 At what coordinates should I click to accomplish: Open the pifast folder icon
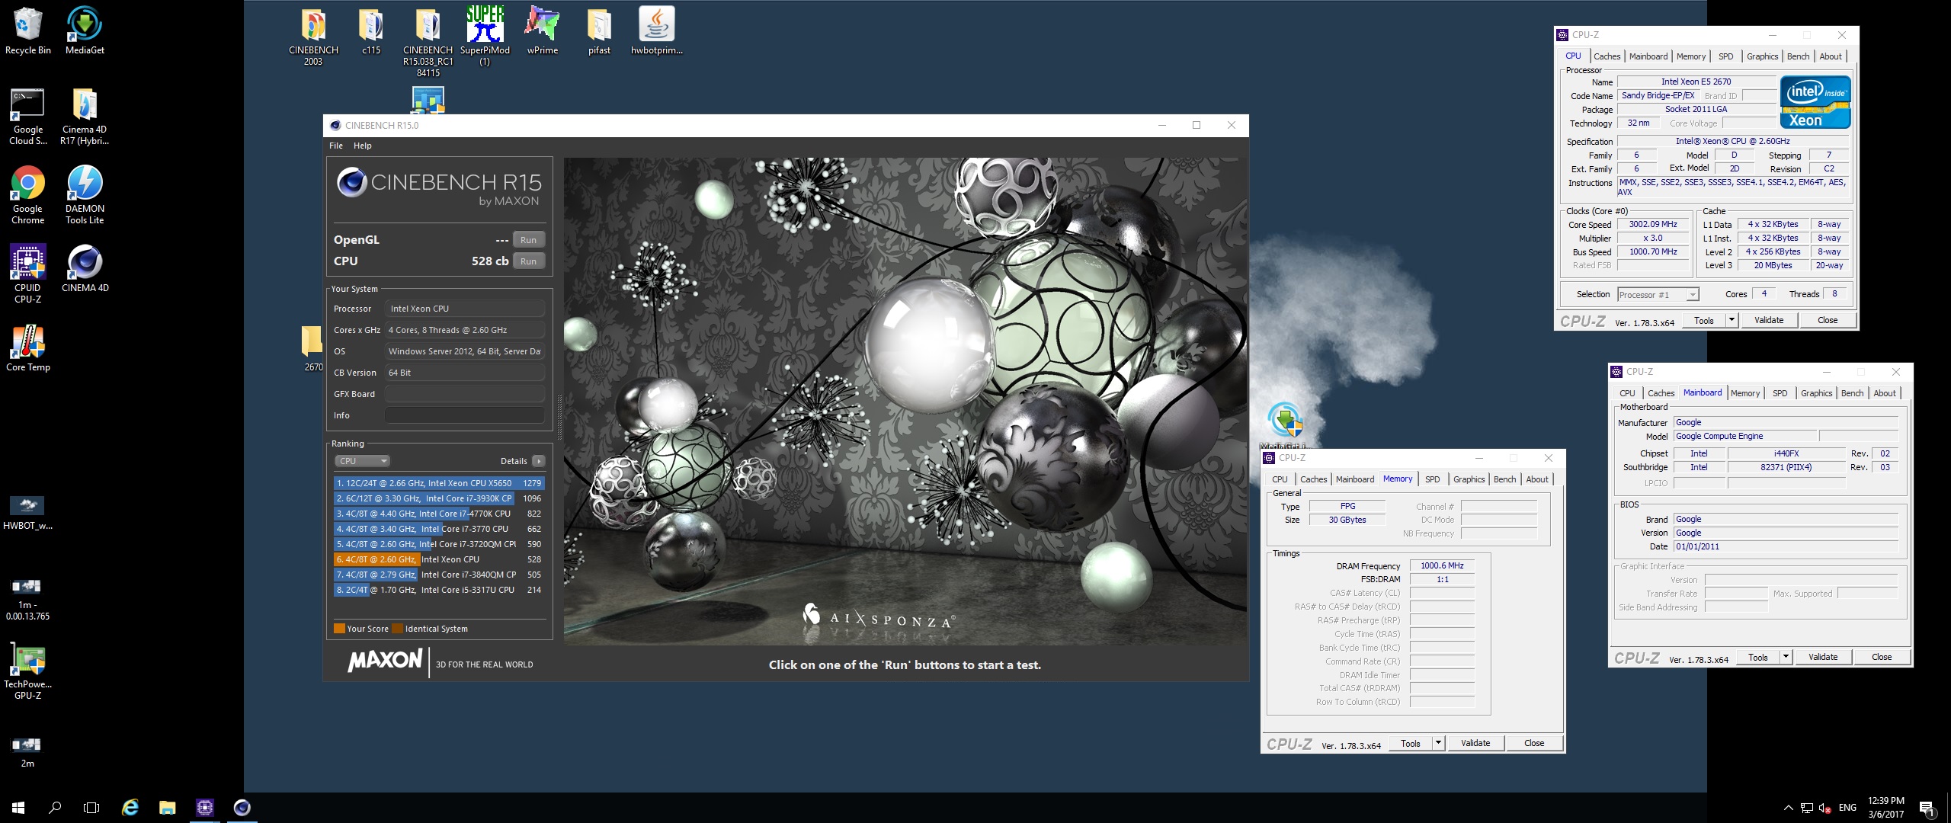(x=599, y=31)
